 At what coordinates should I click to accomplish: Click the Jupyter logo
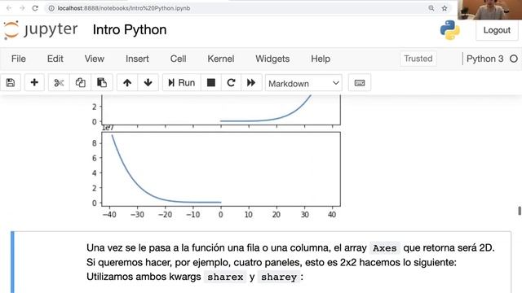[x=41, y=29]
